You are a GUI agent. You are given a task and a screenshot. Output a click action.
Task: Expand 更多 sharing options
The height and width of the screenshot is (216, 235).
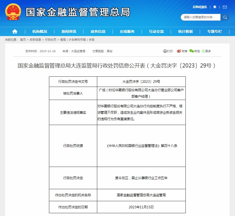click(203, 51)
